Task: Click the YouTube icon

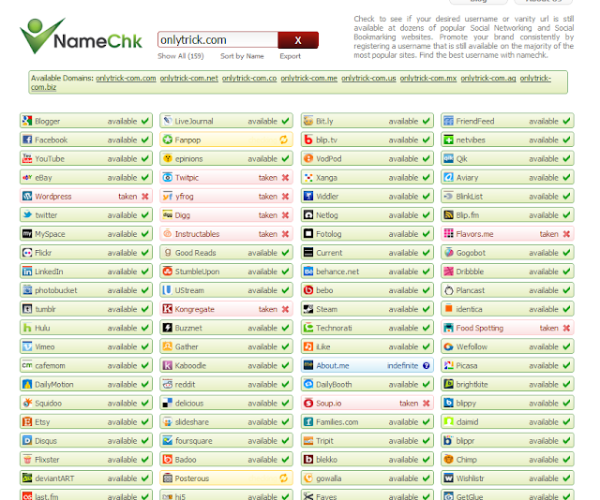Action: pyautogui.click(x=27, y=158)
